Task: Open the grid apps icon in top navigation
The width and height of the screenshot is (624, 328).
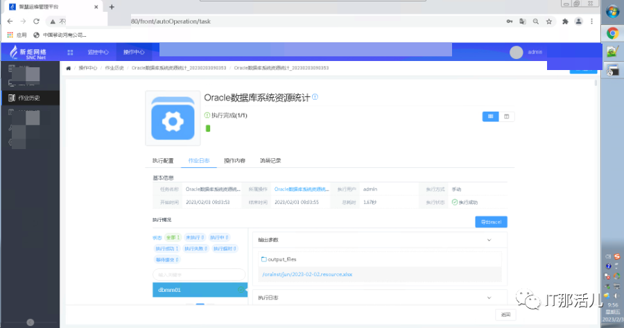Action: pyautogui.click(x=71, y=52)
